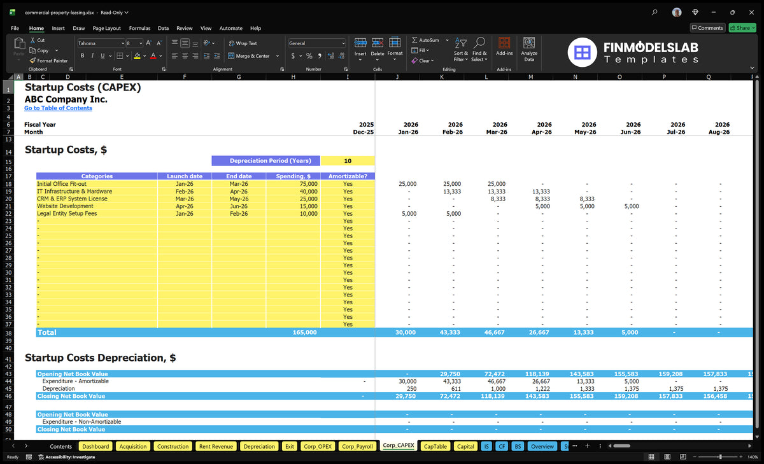Click the horizontal scrollbar thumb
764x464 pixels.
click(x=621, y=446)
